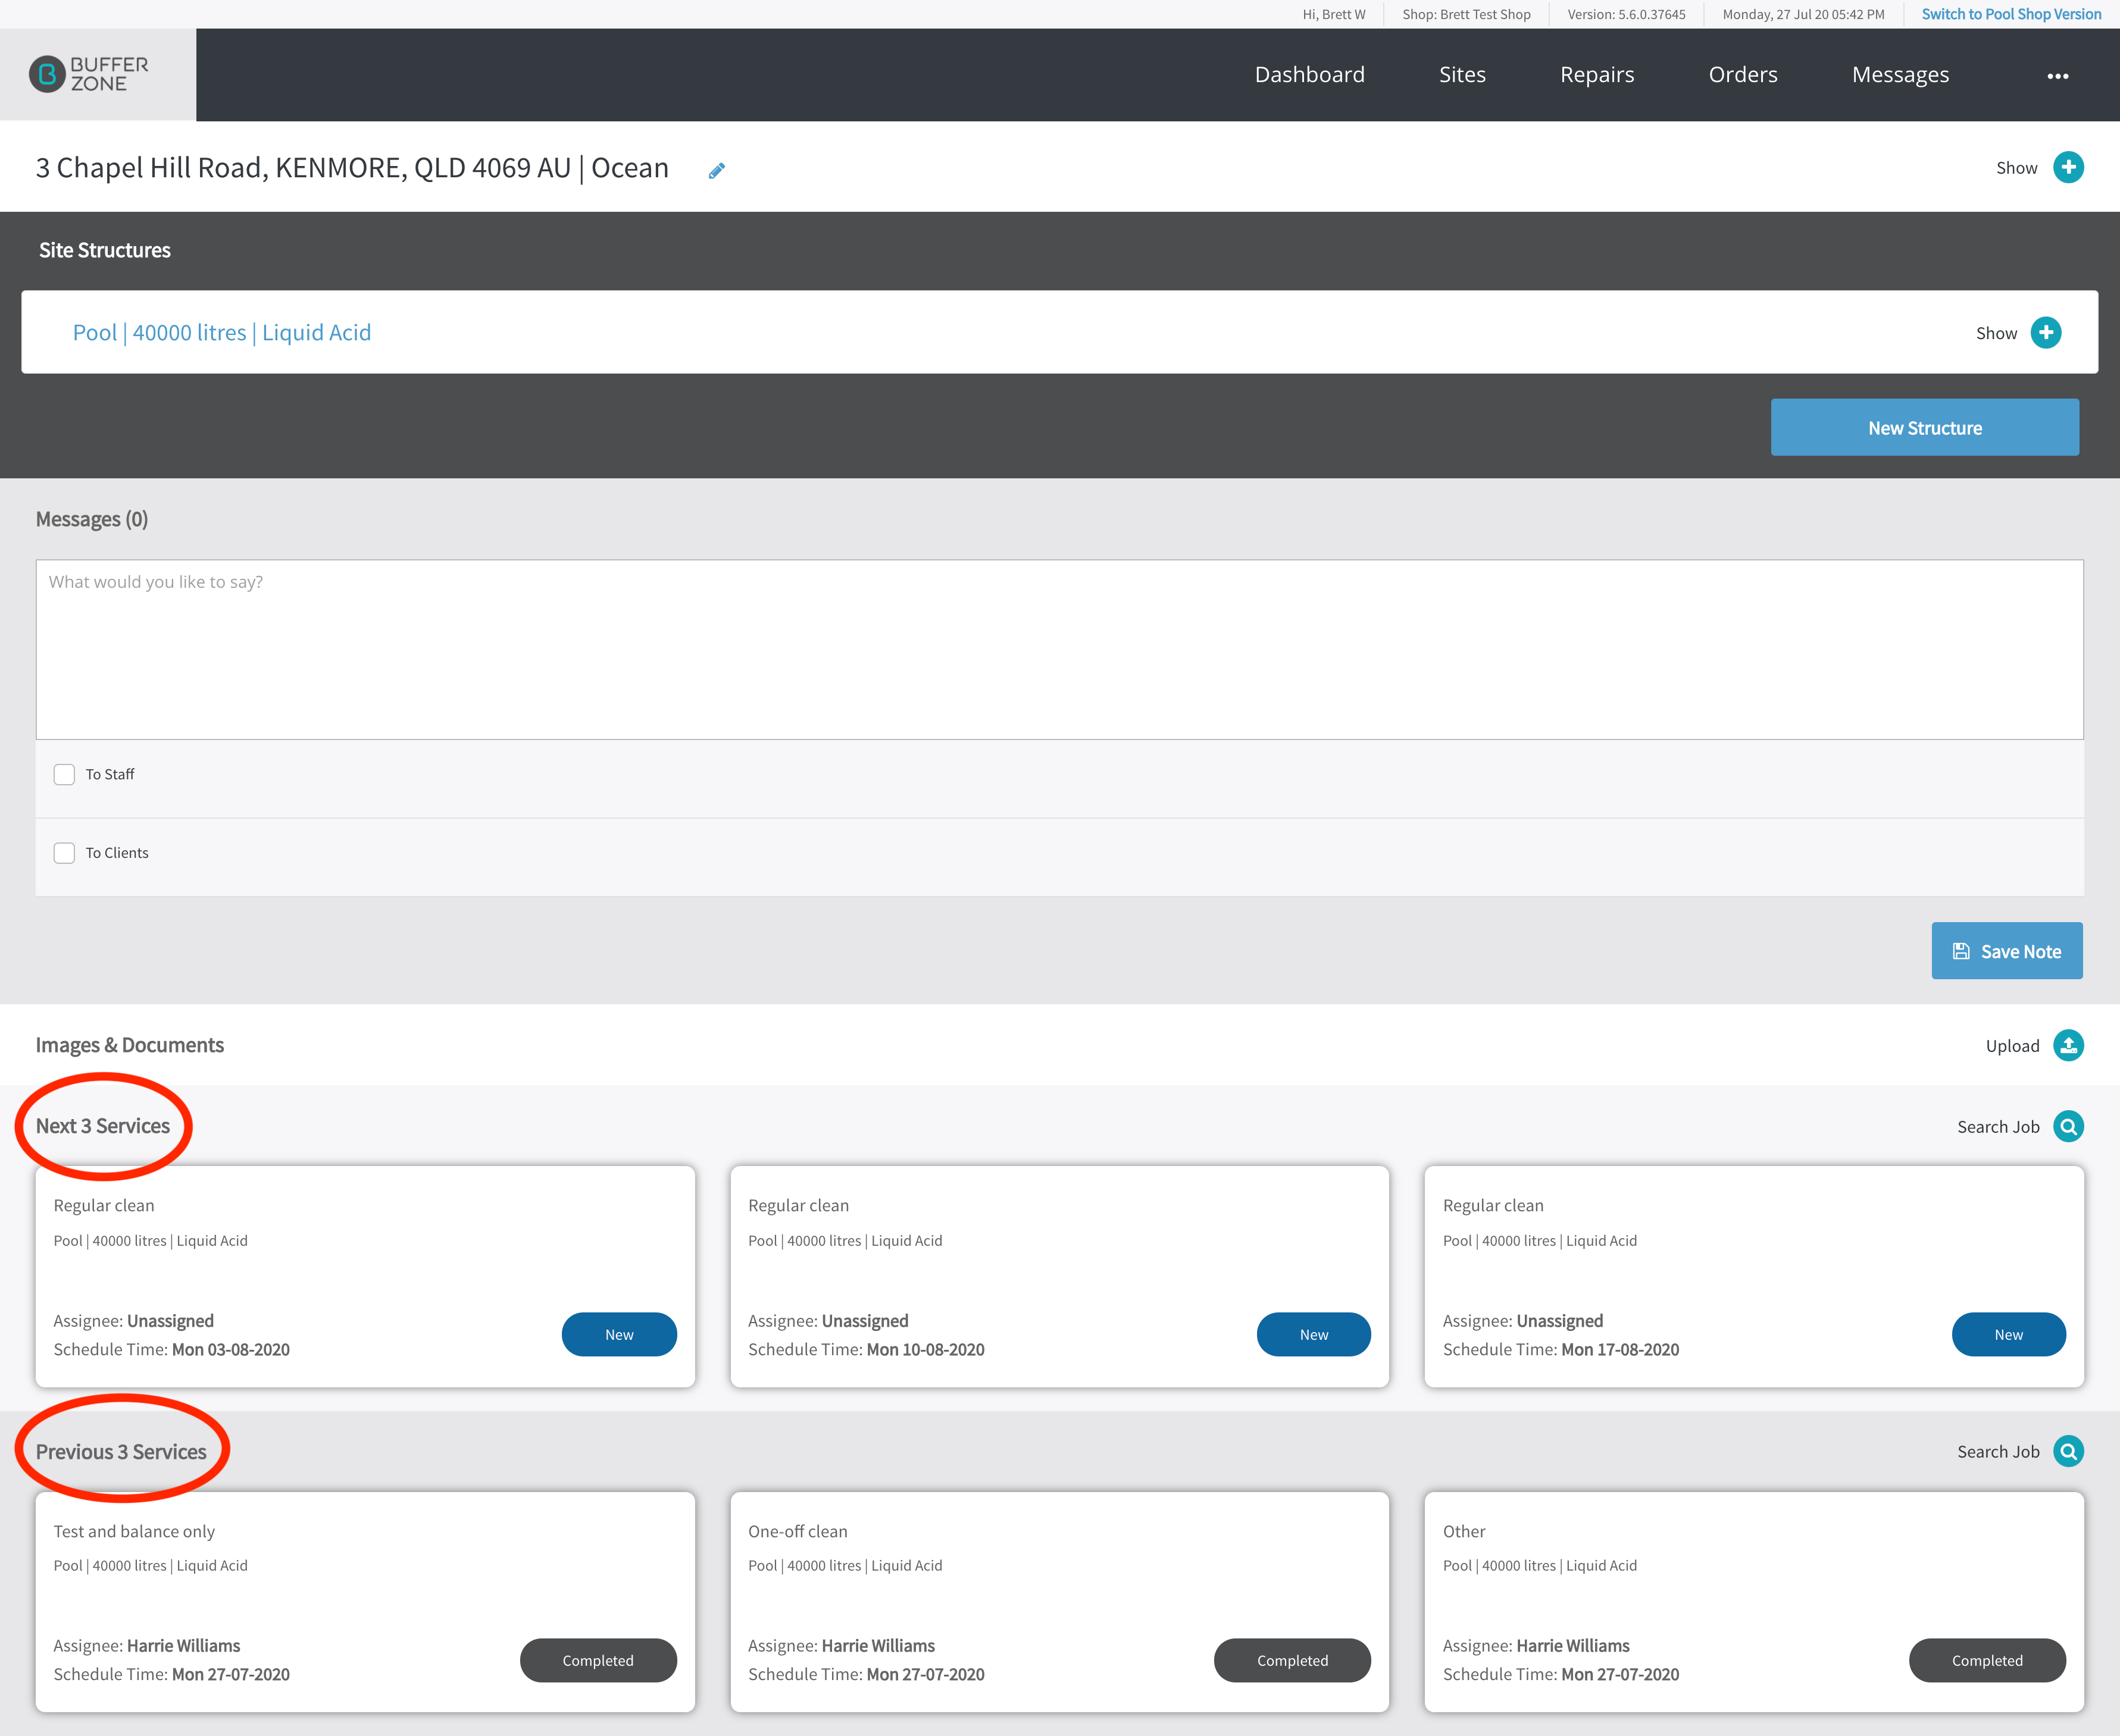Image resolution: width=2120 pixels, height=1736 pixels.
Task: Click Completed on Test and balance only card
Action: (598, 1660)
